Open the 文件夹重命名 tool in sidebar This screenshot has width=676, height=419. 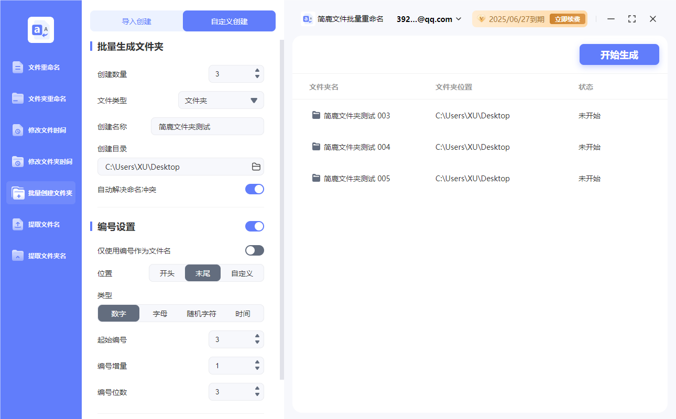pos(41,98)
